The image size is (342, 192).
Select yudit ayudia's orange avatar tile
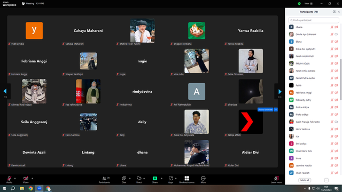tap(34, 30)
